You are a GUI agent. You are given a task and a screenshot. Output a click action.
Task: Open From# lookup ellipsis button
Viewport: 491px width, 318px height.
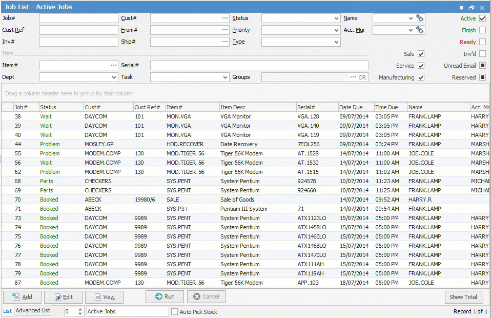tap(224, 30)
